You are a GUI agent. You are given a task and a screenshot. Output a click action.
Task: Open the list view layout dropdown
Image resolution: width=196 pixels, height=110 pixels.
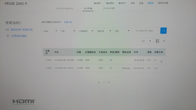coord(160,41)
